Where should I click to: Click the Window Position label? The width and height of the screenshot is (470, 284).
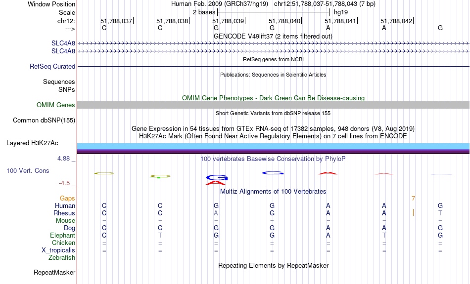click(x=51, y=4)
